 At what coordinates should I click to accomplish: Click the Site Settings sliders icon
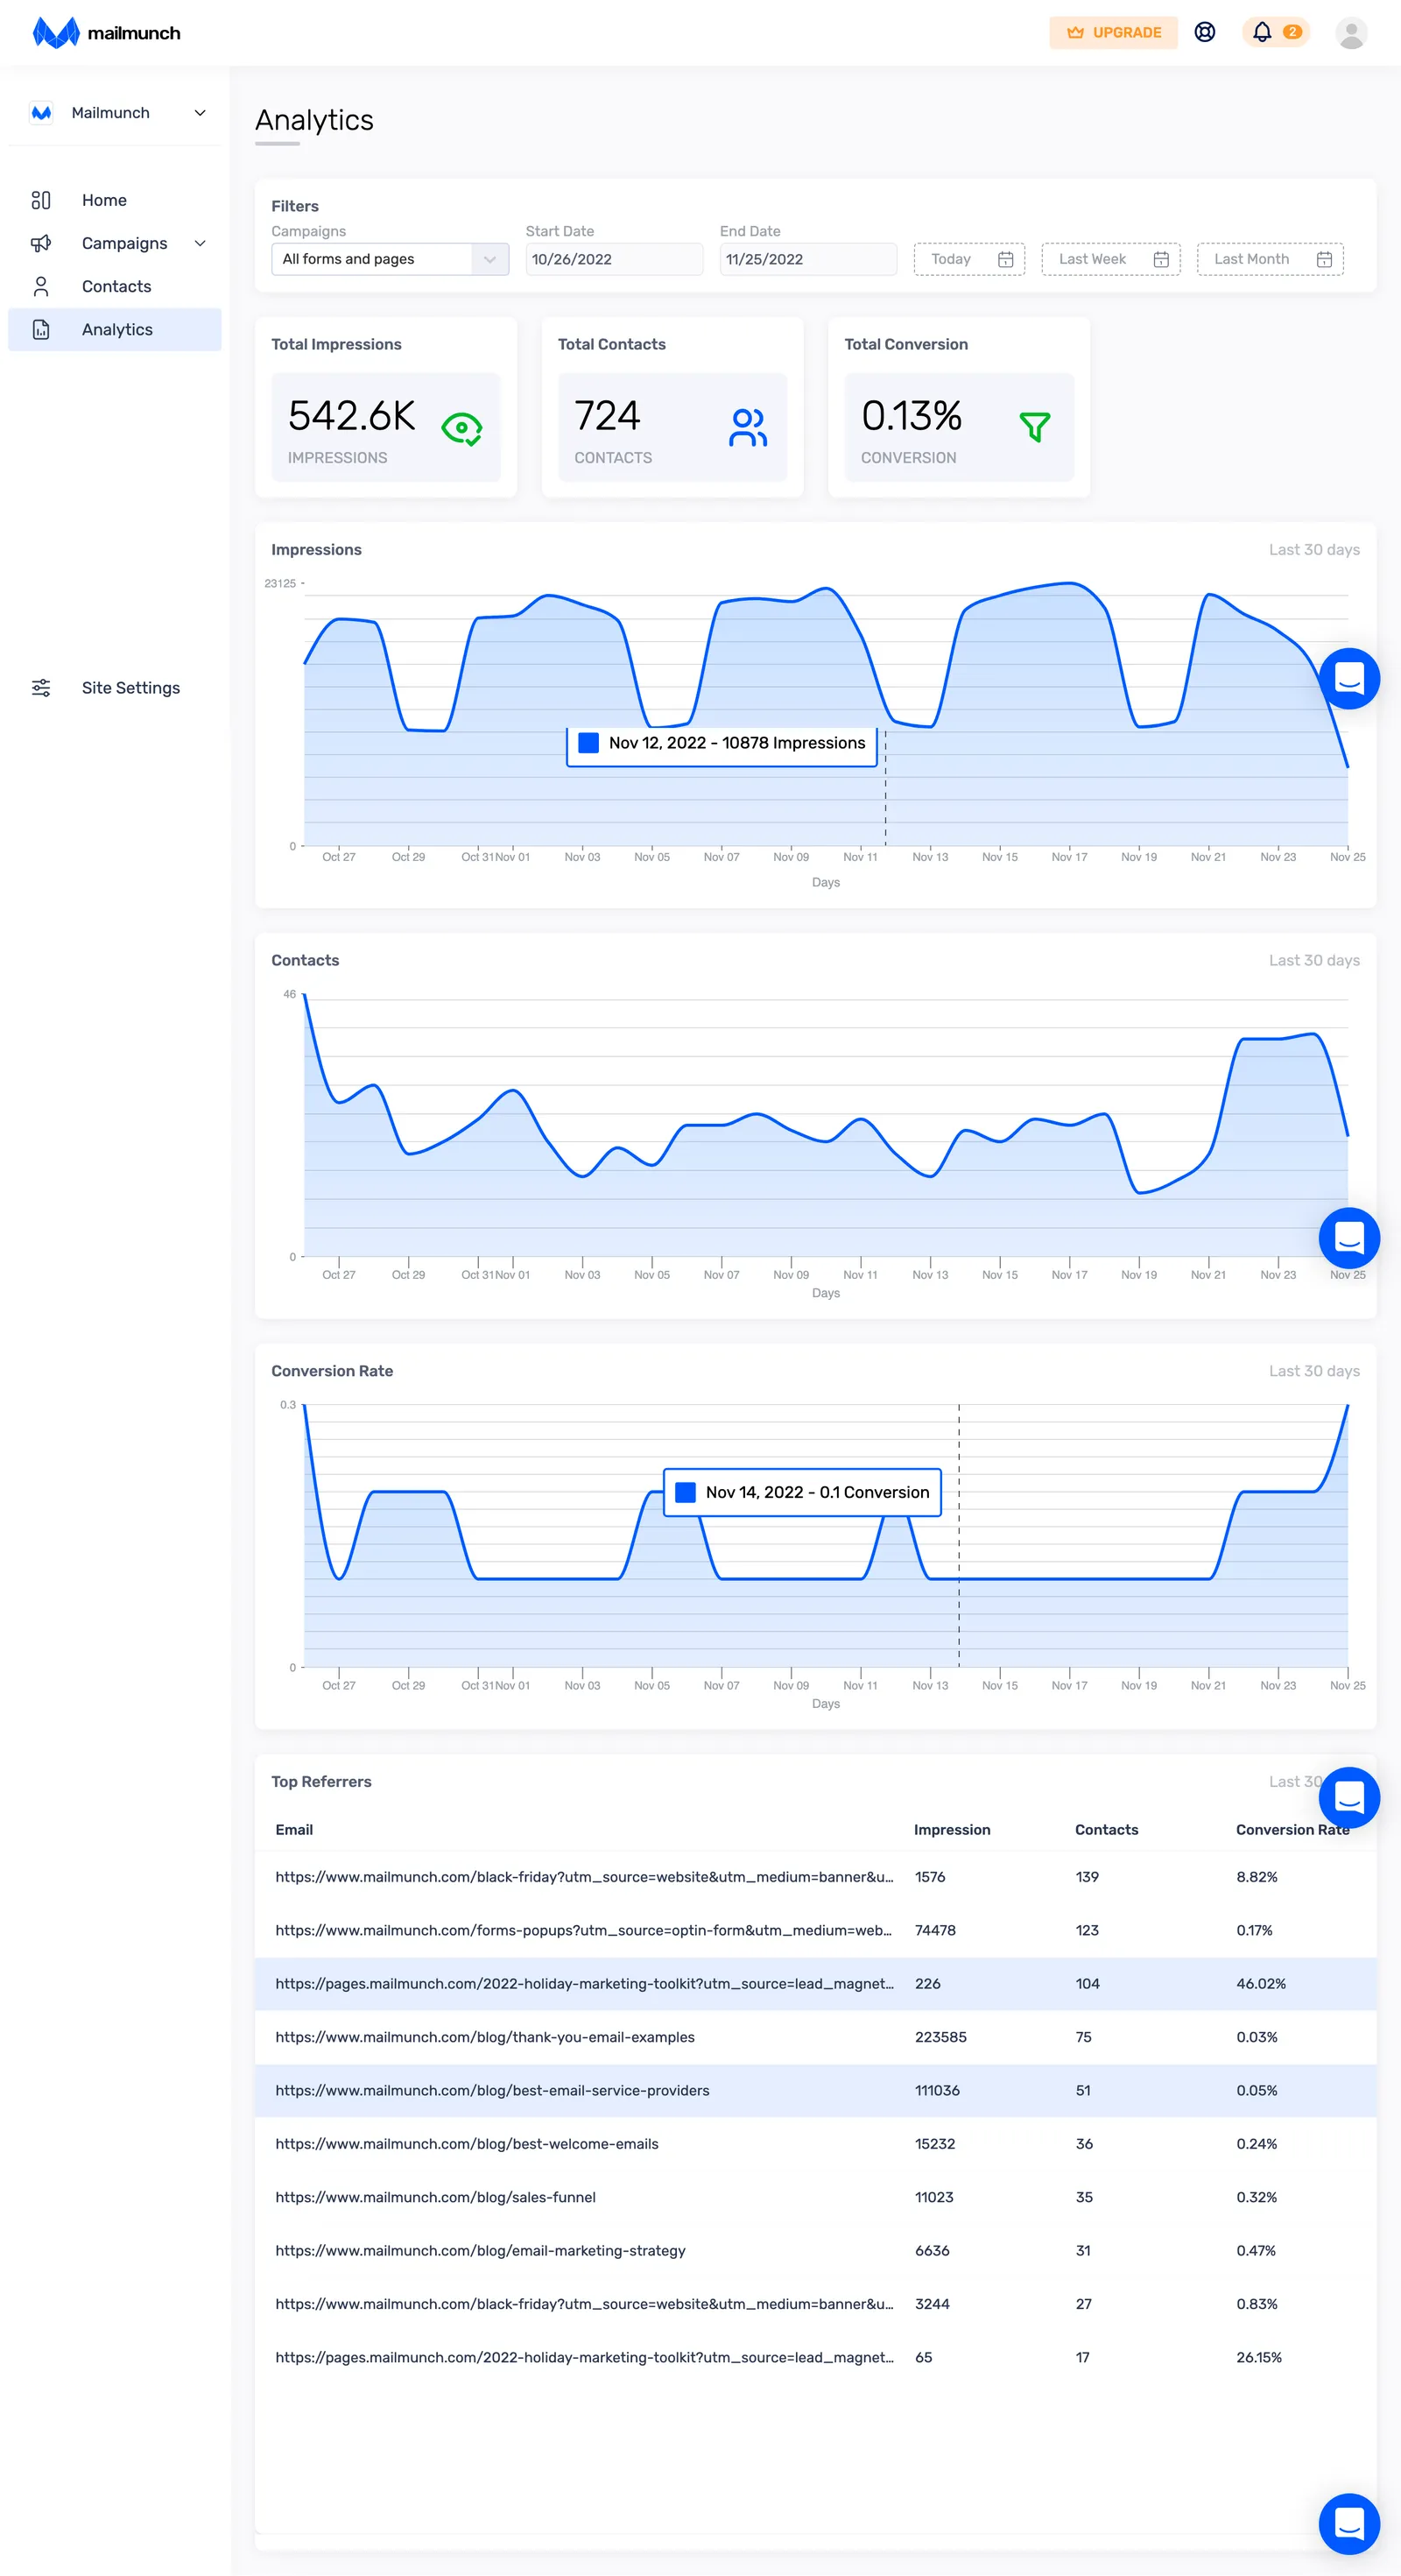click(x=41, y=688)
